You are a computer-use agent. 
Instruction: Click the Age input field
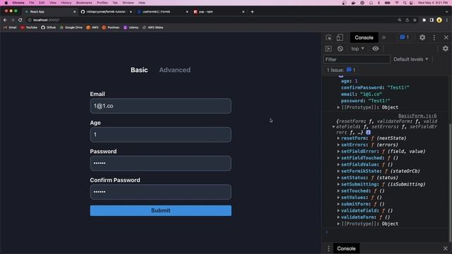(x=160, y=135)
